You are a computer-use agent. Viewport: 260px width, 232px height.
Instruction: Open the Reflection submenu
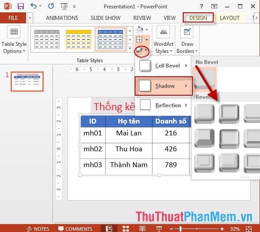point(163,105)
